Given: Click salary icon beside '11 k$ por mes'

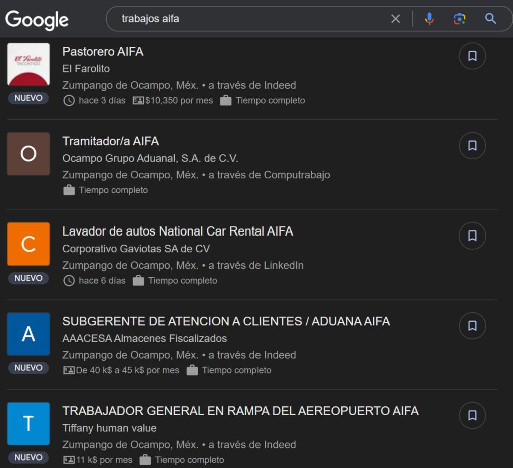Looking at the screenshot, I should coord(69,460).
